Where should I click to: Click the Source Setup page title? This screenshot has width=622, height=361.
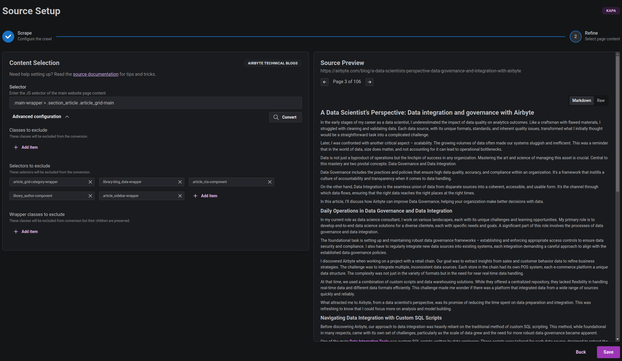click(31, 11)
